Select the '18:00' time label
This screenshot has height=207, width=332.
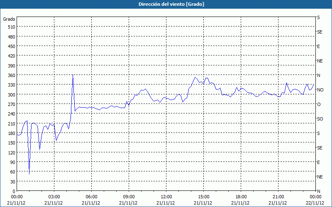pos(241,197)
